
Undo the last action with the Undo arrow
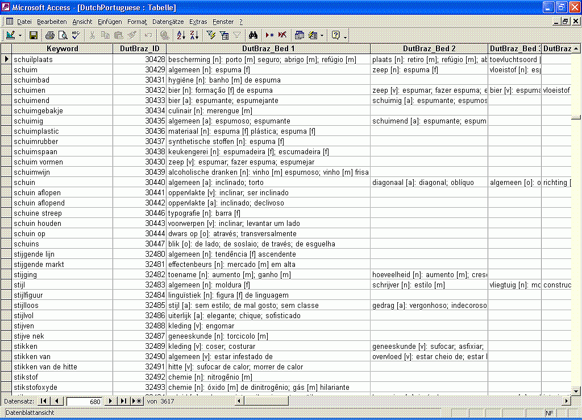pyautogui.click(x=148, y=35)
